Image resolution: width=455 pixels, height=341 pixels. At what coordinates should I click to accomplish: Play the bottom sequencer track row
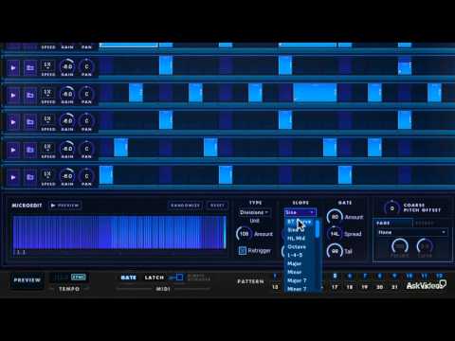pyautogui.click(x=13, y=177)
